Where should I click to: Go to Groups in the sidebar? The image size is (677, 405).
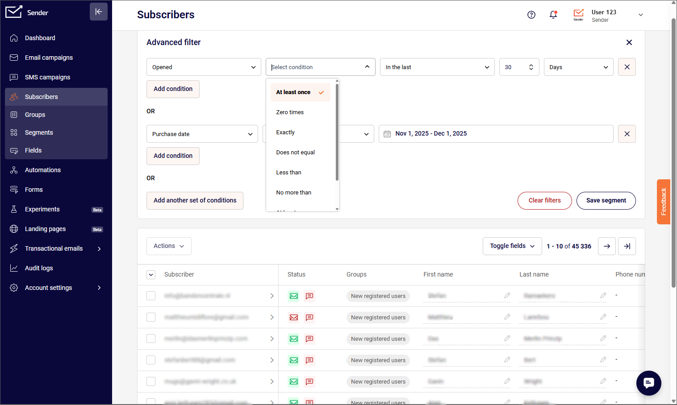(34, 115)
